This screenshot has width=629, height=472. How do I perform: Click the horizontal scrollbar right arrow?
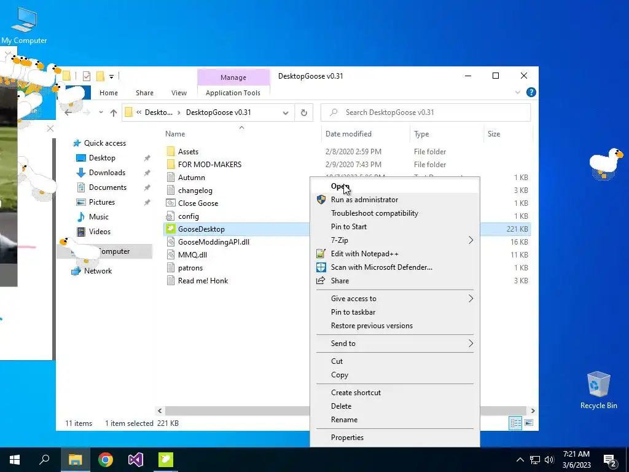click(533, 411)
